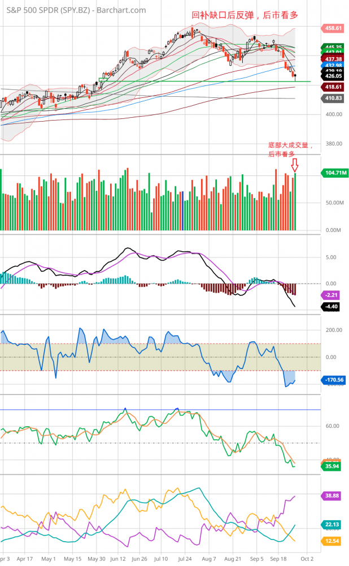Image resolution: width=349 pixels, height=566 pixels.
Task: Click the teal 22.13 indicator tag
Action: (330, 525)
